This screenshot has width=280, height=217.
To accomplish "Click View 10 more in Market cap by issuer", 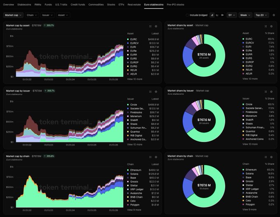I will [x=135, y=145].
